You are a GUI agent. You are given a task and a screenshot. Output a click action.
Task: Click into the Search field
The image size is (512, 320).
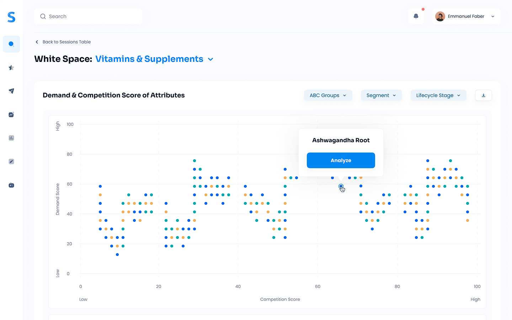88,16
